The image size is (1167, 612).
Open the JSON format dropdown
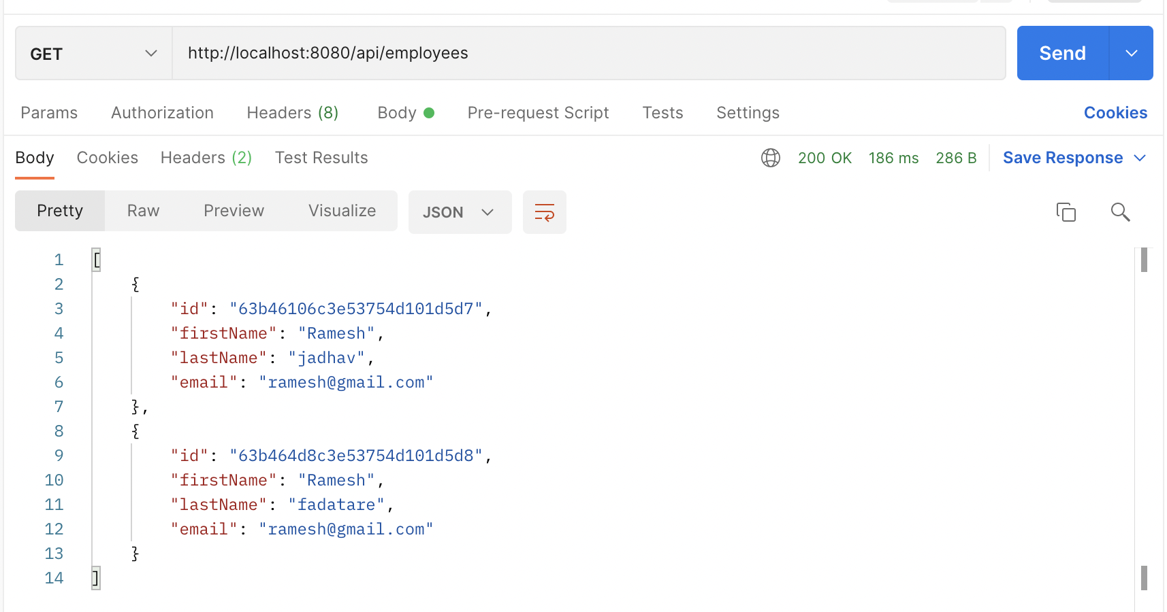(x=460, y=212)
